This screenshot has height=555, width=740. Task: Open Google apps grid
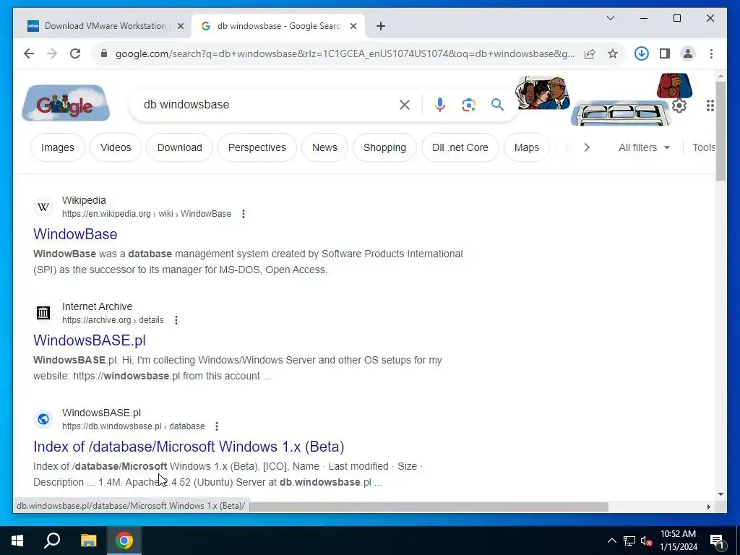(x=710, y=106)
